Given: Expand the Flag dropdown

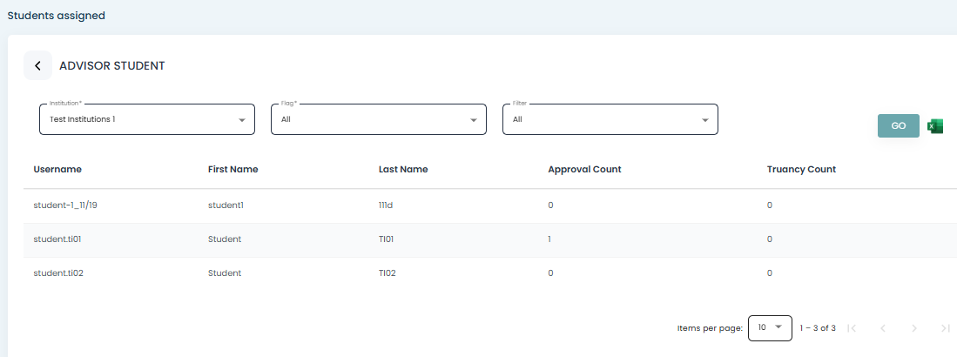Looking at the screenshot, I should click(378, 119).
